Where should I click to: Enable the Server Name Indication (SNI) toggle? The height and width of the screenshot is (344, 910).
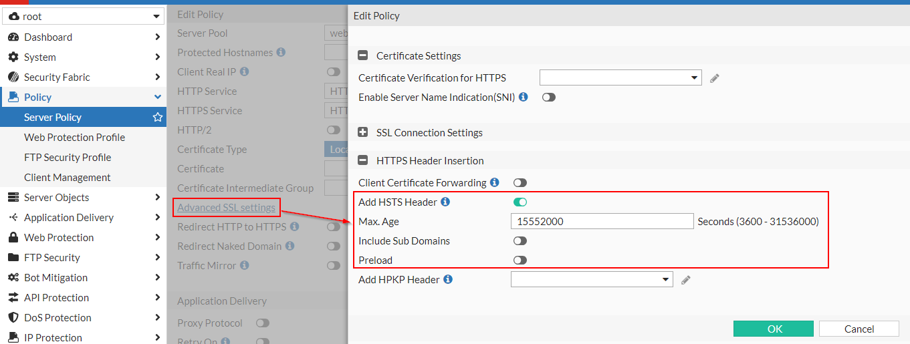(549, 98)
